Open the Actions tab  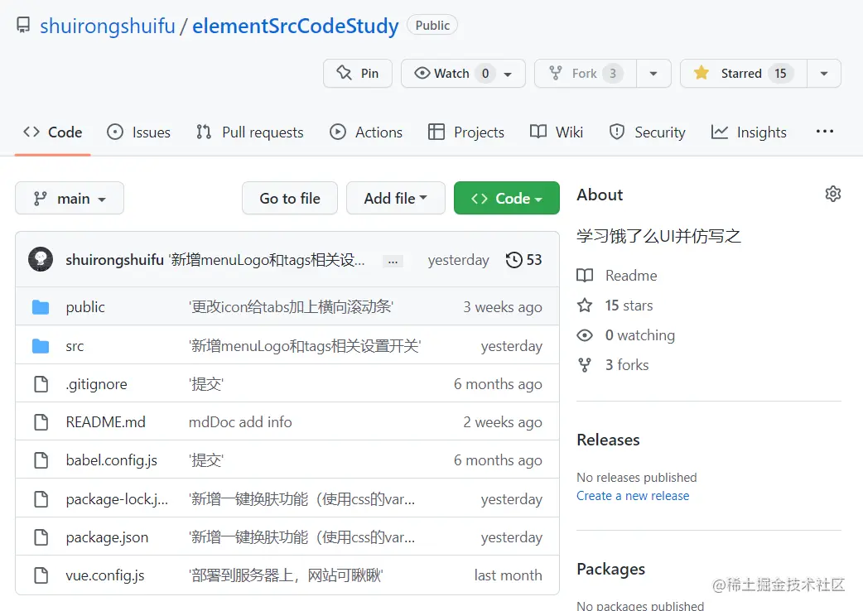click(366, 132)
